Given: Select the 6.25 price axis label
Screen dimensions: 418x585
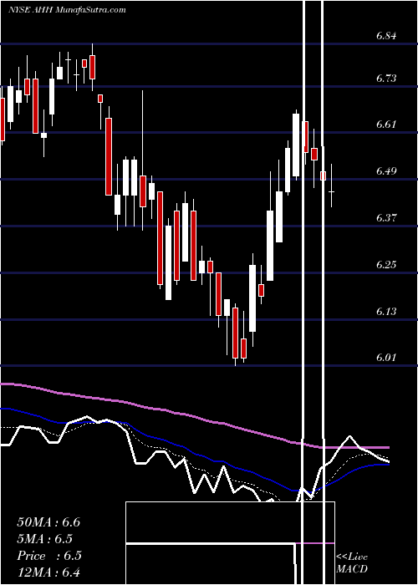Looking at the screenshot, I should coord(386,265).
